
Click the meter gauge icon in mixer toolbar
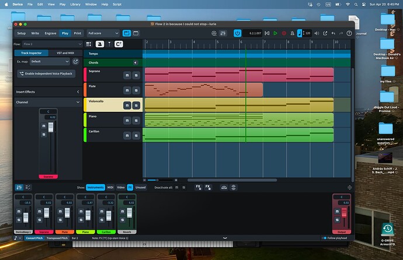(x=224, y=188)
